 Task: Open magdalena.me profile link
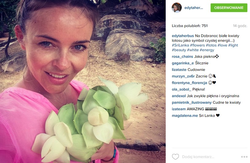tap(185, 116)
